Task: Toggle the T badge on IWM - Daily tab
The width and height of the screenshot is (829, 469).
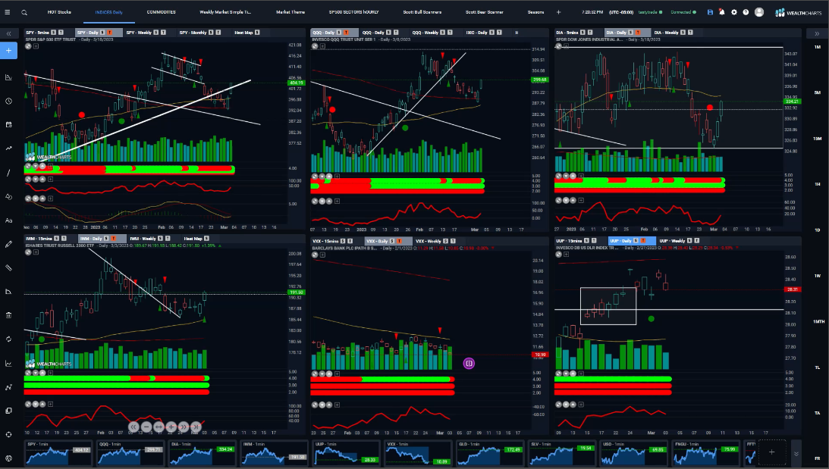Action: pyautogui.click(x=114, y=239)
